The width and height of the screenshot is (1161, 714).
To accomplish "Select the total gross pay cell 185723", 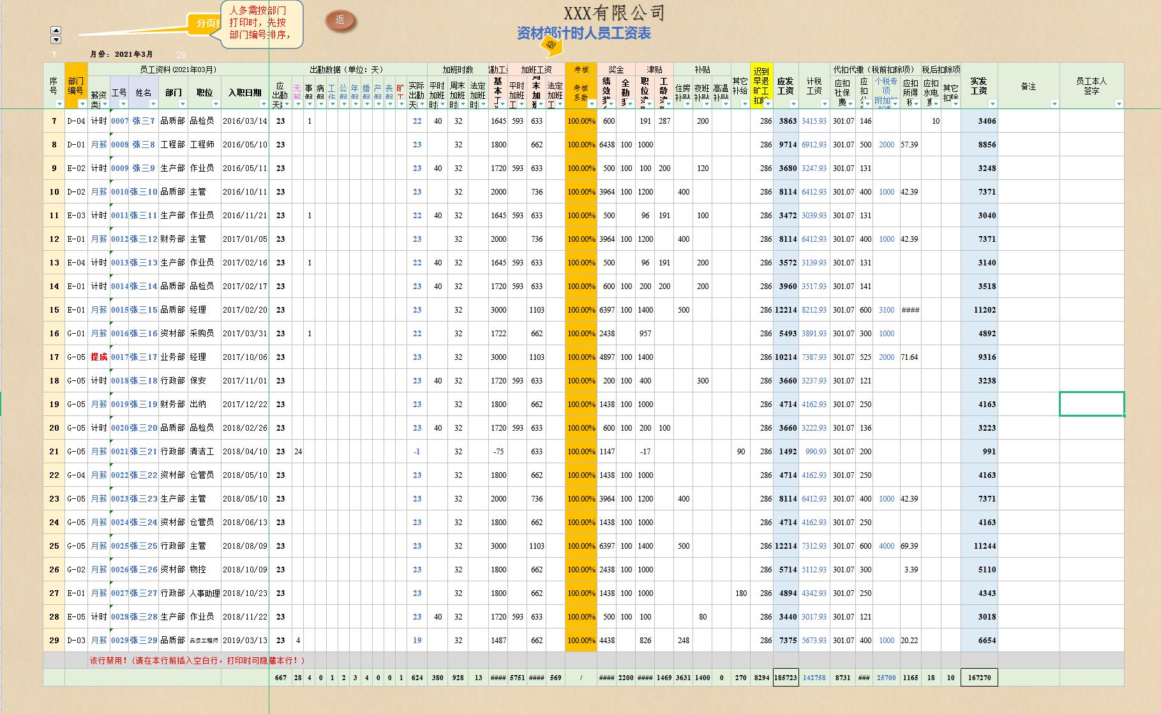I will [x=786, y=678].
